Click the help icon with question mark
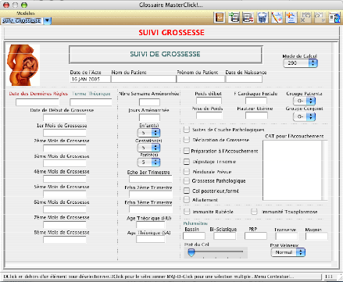Viewport: 343px width, 282px height. pos(334,18)
